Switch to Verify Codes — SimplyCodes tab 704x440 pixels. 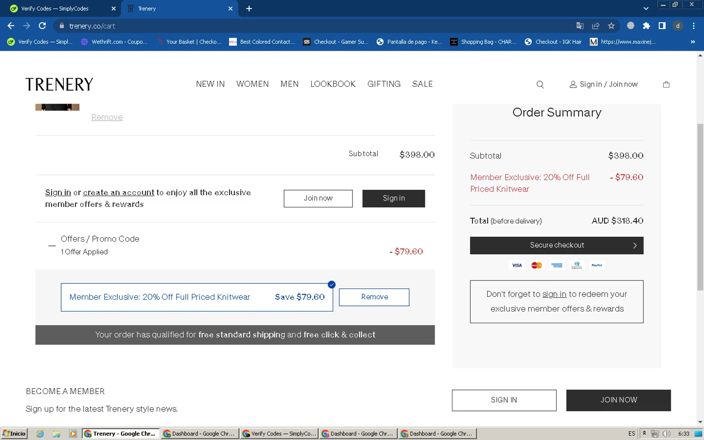coord(60,8)
